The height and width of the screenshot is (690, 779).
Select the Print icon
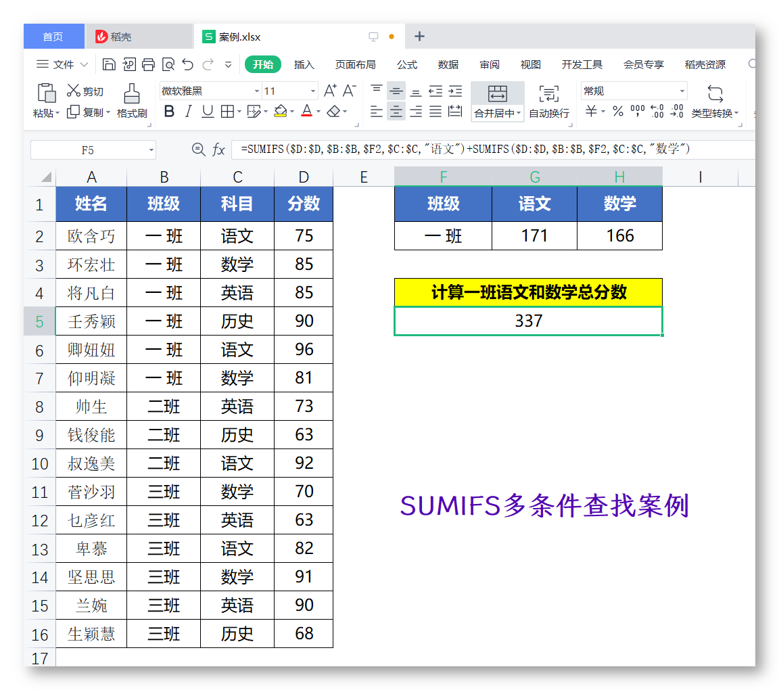pos(147,64)
